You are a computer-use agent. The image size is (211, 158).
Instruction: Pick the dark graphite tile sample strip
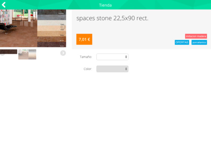pos(51,12)
